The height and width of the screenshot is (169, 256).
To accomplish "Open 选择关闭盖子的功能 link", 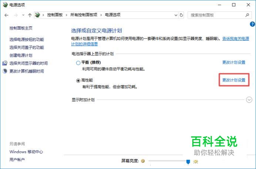I will [27, 47].
